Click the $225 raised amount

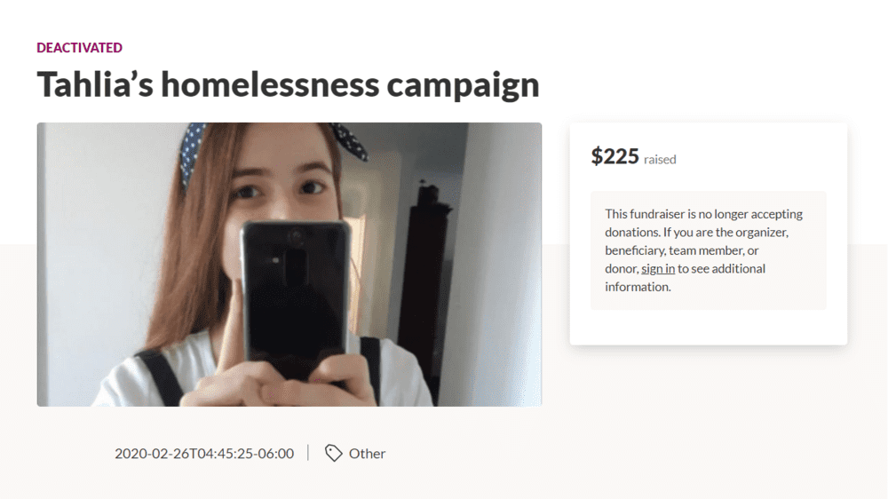[614, 155]
